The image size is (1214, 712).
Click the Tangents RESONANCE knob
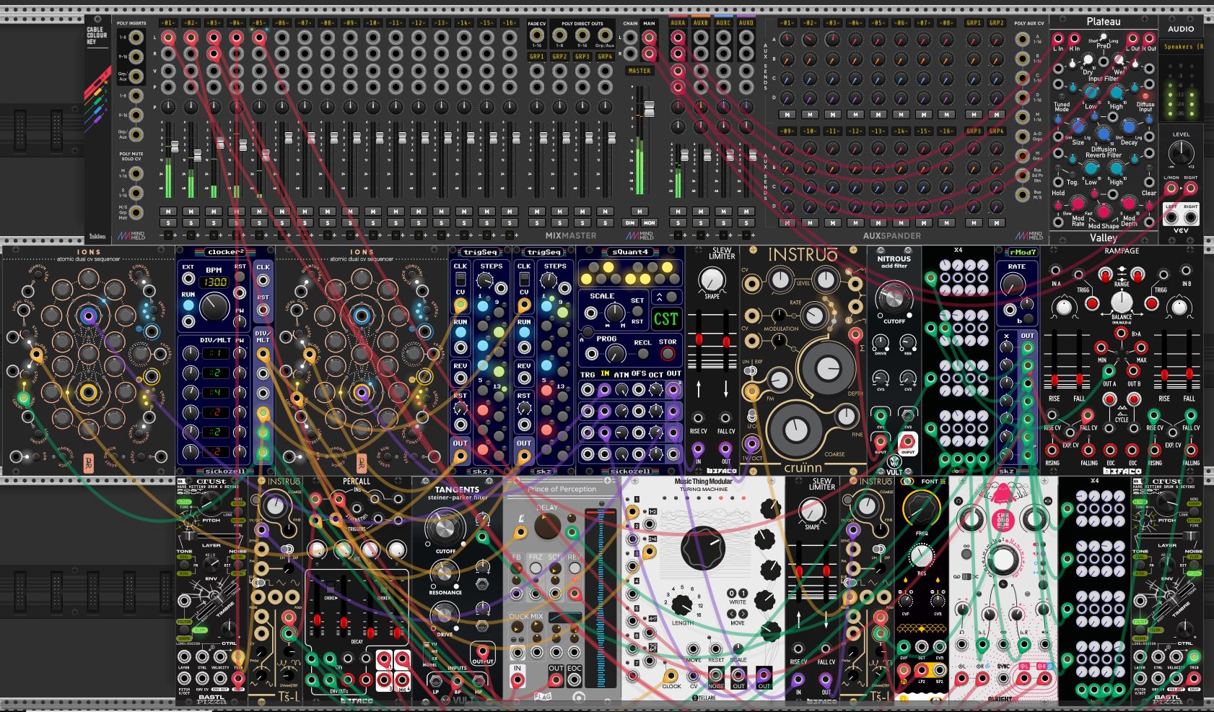[x=445, y=574]
